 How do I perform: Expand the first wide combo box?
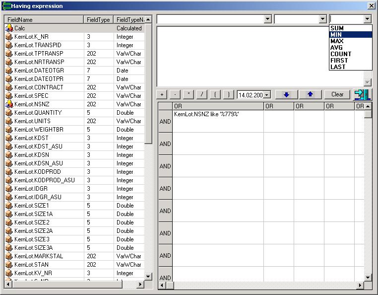coord(268,19)
